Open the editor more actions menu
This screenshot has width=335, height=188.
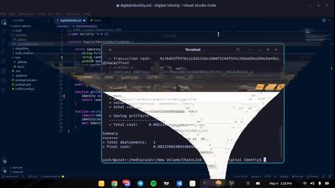[x=329, y=20]
